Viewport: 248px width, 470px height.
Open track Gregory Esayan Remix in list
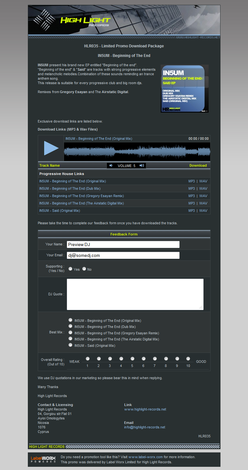coord(82,196)
